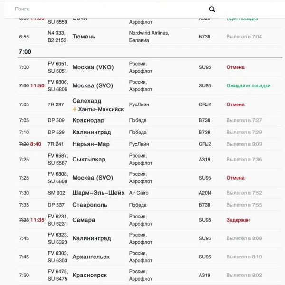Select the Шарм-Эль-Шейх Air Cairo flight
This screenshot has width=285, height=285.
coord(150,193)
